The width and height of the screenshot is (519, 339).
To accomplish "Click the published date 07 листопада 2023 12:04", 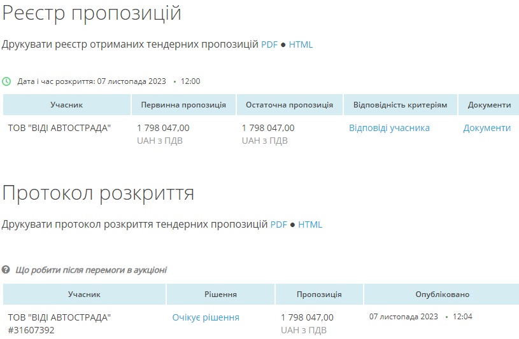I will coord(420,317).
